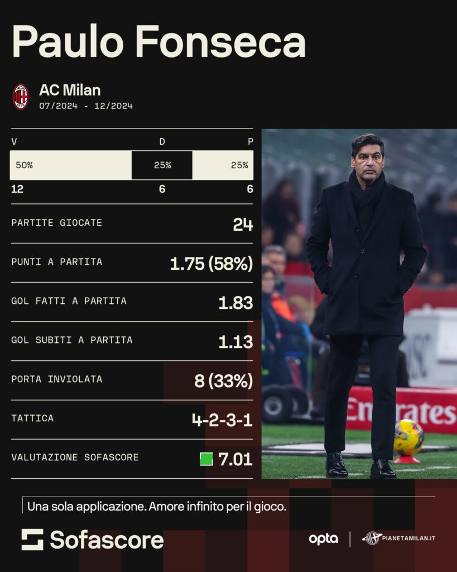The height and width of the screenshot is (572, 457).
Task: Click the Tattica formation 4-2-3-1
Action: pos(222,420)
